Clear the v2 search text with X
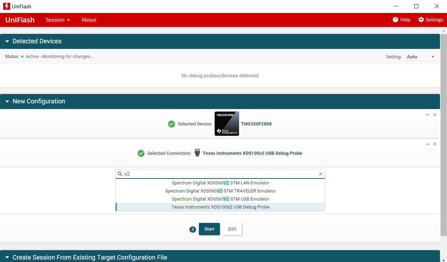447x262 pixels. (320, 174)
